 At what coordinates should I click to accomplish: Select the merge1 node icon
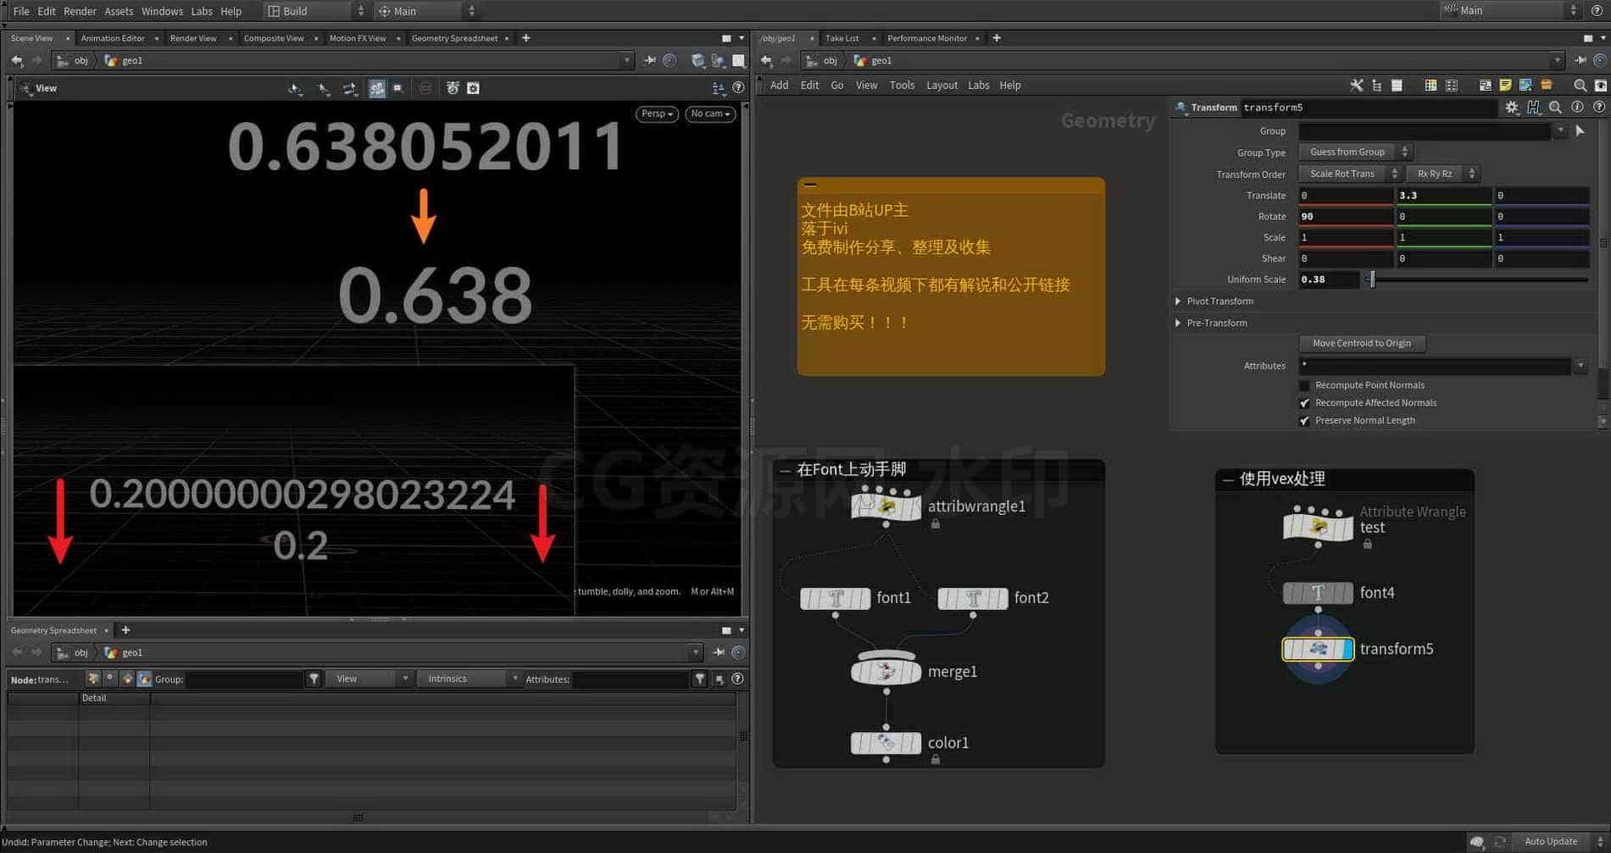click(x=886, y=671)
